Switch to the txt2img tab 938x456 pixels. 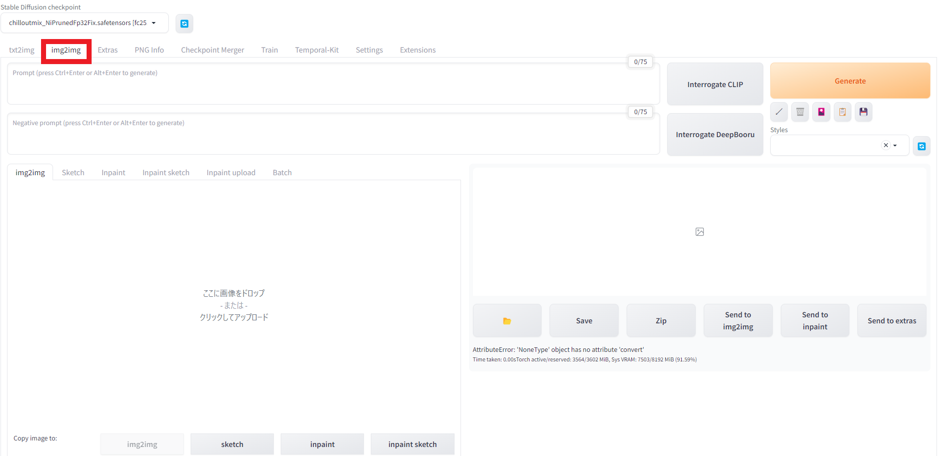point(22,50)
